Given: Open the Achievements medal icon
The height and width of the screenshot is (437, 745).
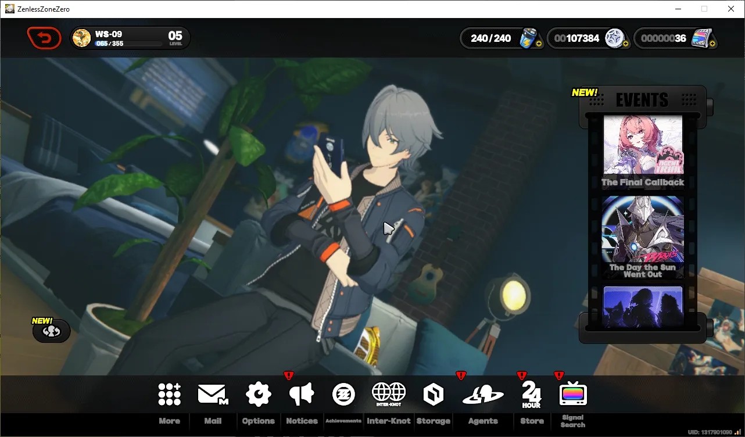Looking at the screenshot, I should 343,395.
